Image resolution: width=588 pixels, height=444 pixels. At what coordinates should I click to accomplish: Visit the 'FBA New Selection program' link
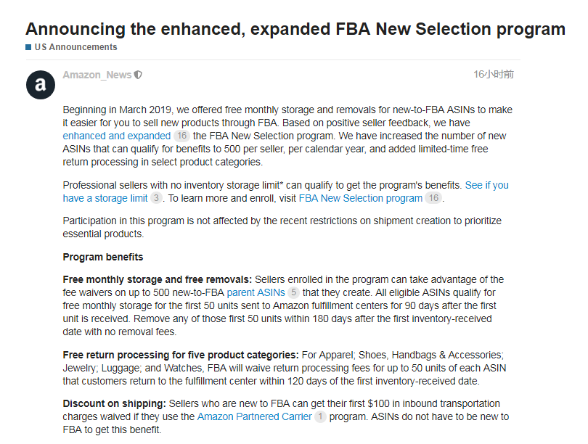(x=361, y=198)
